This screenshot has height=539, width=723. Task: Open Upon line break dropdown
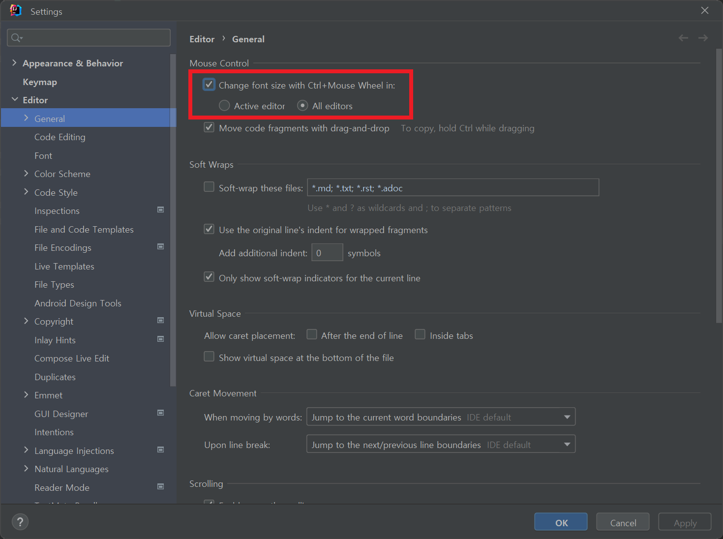coord(441,444)
